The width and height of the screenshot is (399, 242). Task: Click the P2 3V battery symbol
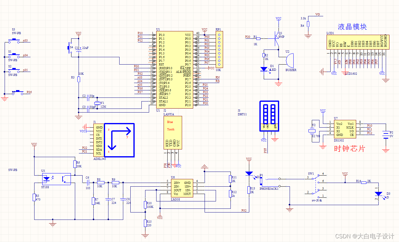click(385, 134)
